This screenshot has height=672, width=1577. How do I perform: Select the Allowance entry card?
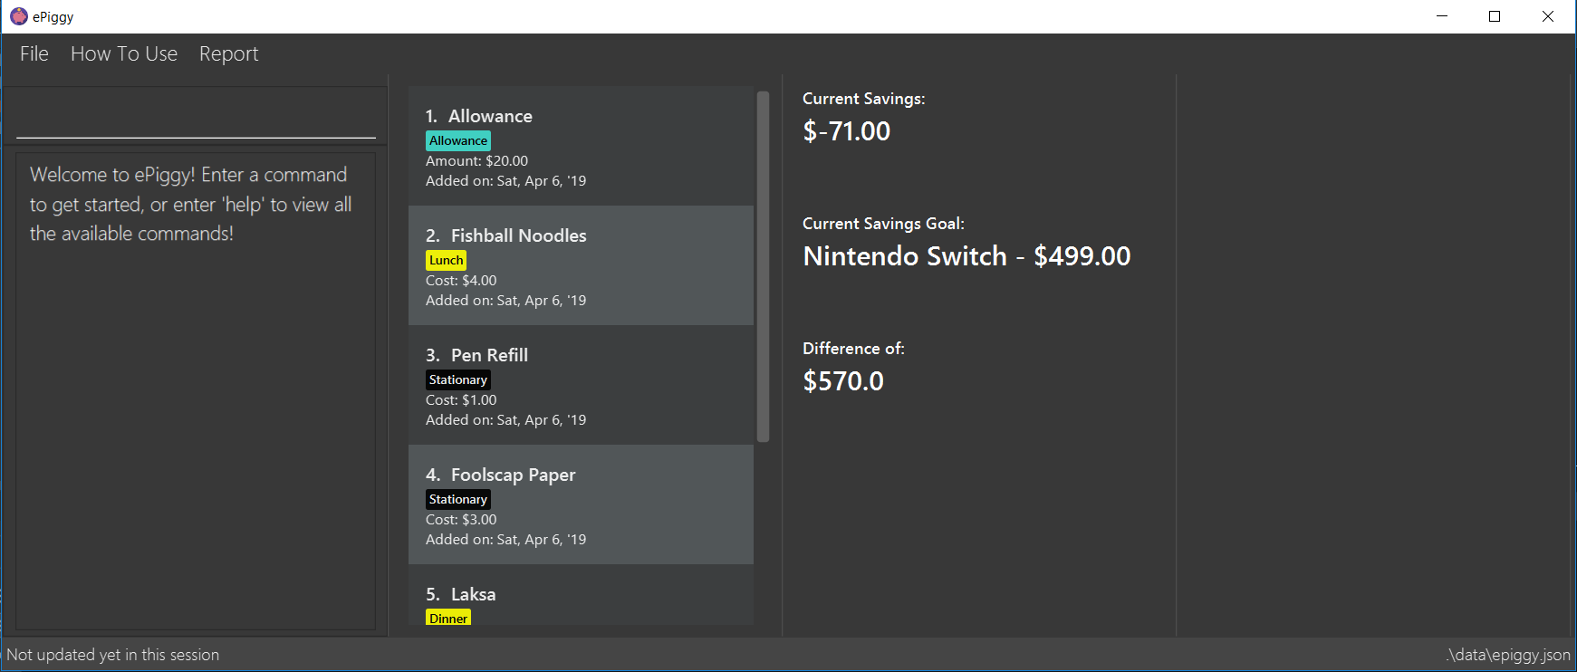[581, 146]
